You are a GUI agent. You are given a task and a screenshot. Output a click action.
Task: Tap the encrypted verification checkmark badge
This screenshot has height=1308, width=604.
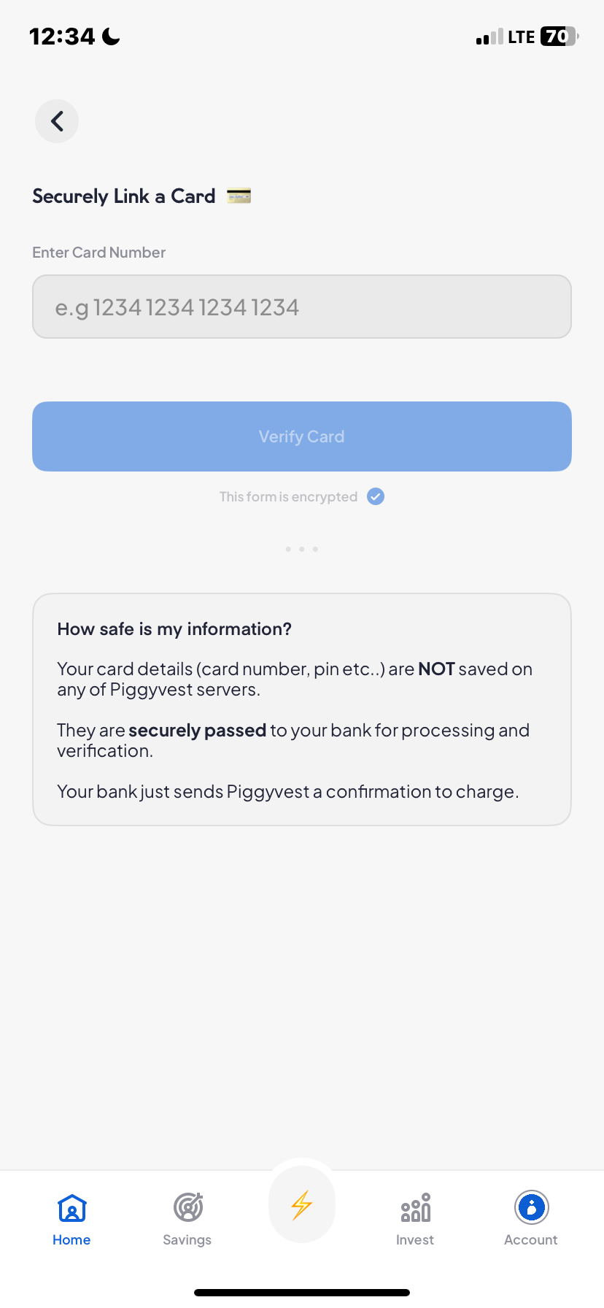click(375, 496)
